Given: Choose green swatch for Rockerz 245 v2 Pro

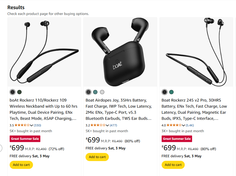Looking at the screenshot, I should pos(172,92).
